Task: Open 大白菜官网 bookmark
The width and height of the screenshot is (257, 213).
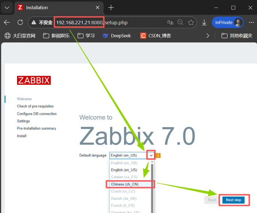Action: (x=20, y=35)
